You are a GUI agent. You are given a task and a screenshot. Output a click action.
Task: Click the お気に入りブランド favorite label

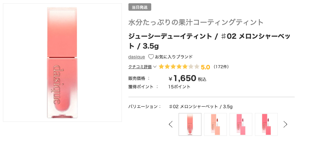click(174, 57)
